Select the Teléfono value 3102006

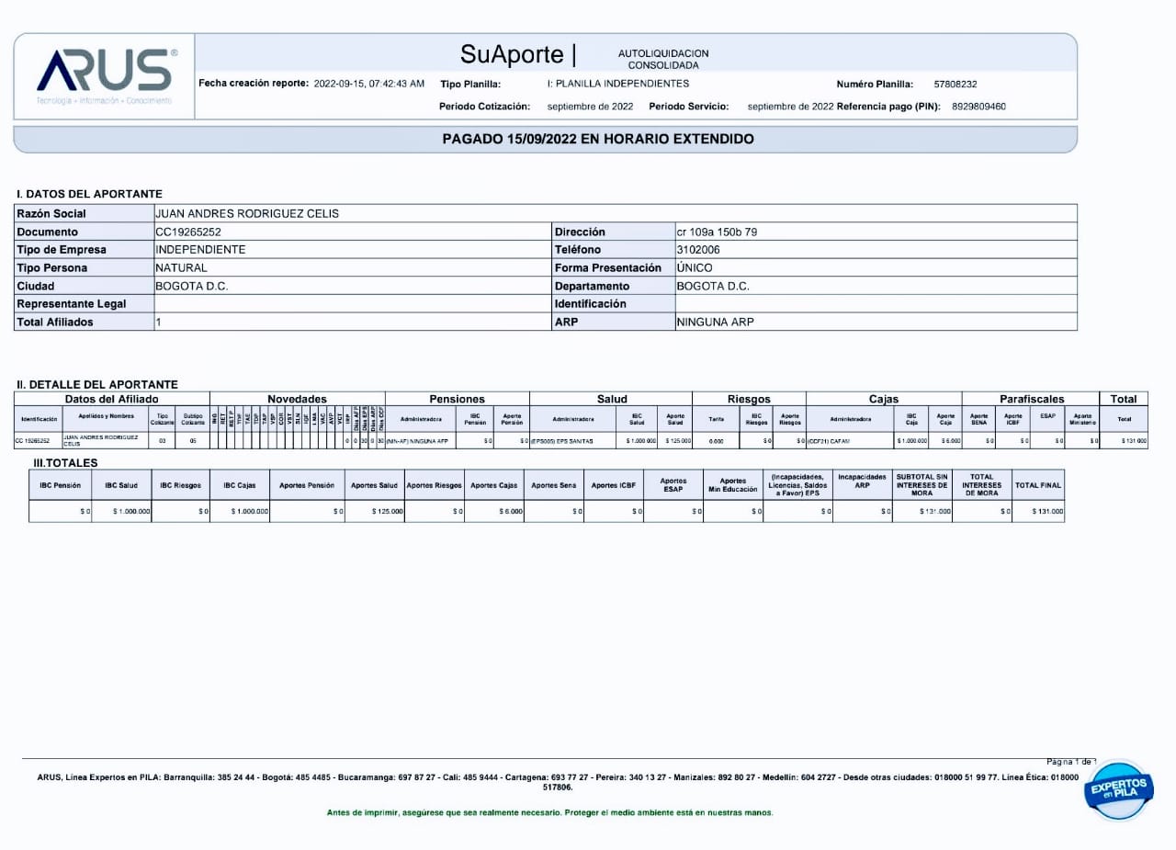tap(698, 250)
